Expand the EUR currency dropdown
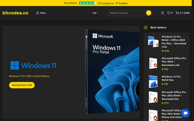 95,13
